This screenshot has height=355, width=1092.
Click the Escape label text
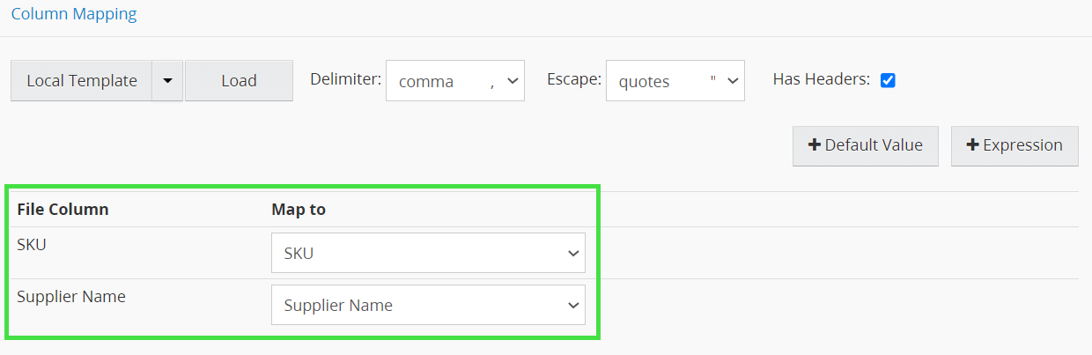573,79
